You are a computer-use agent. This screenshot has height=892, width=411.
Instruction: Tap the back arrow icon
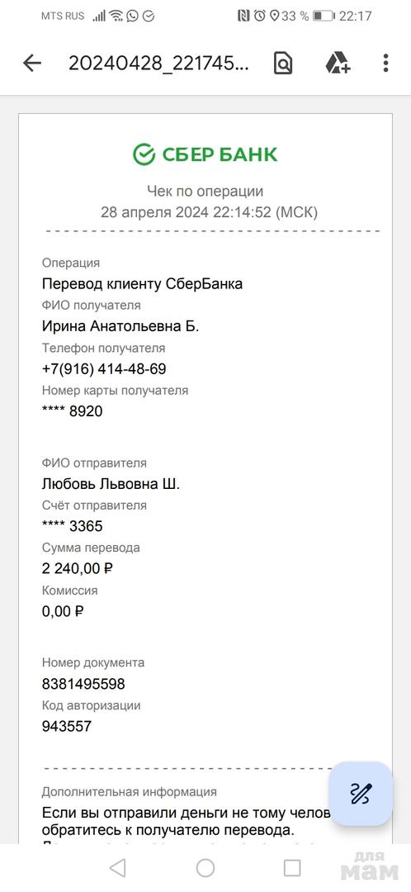pyautogui.click(x=32, y=63)
